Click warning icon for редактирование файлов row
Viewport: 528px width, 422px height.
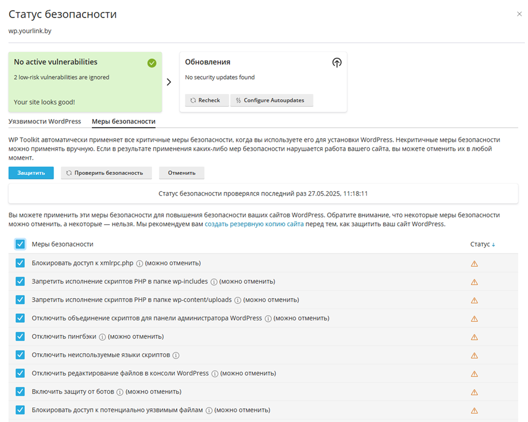(474, 373)
